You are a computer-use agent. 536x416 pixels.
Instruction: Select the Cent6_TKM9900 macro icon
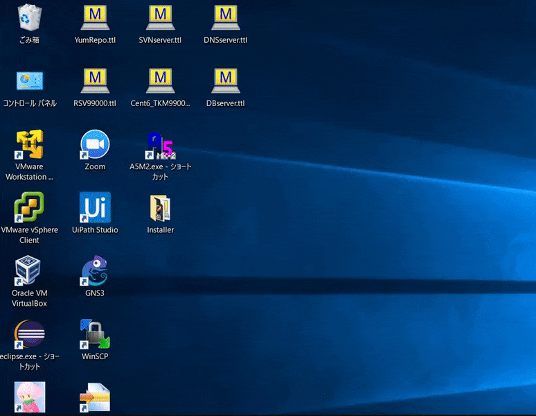(x=161, y=80)
